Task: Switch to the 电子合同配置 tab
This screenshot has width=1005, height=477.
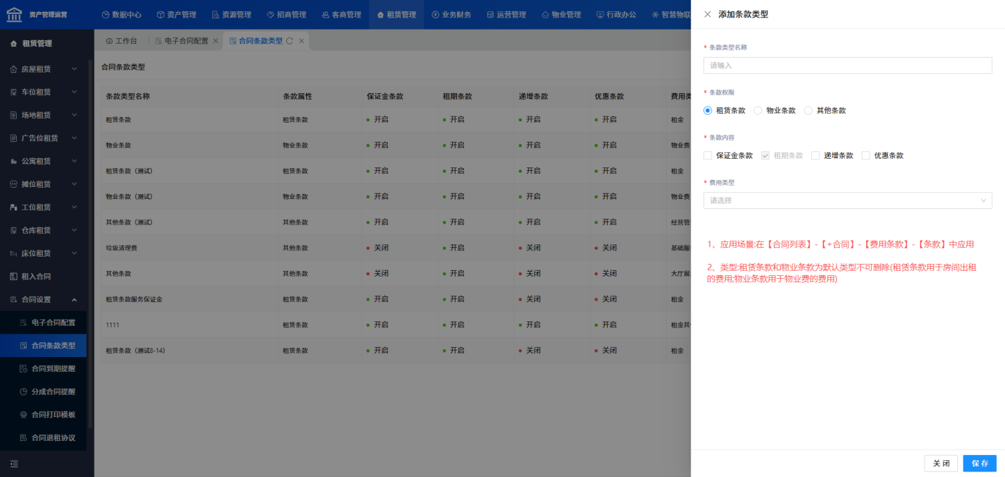Action: tap(182, 41)
